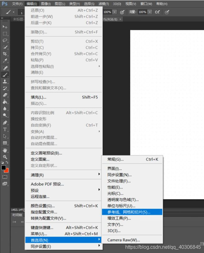204x253 pixels.
Task: Open the Filter (滤镜) menu
Action: pos(104,4)
